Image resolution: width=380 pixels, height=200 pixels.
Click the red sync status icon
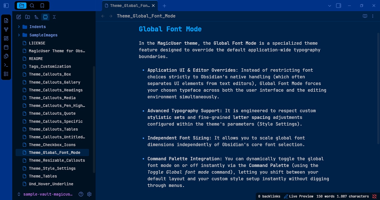click(x=374, y=196)
